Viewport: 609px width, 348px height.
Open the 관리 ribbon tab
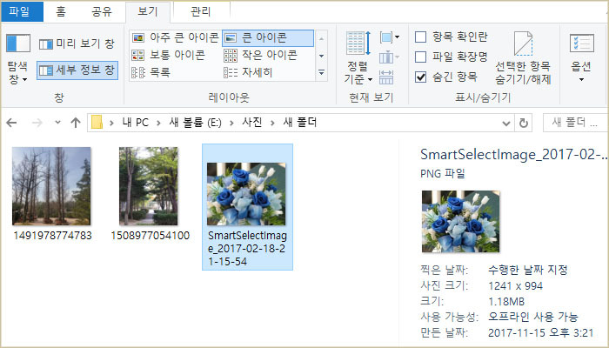[201, 11]
